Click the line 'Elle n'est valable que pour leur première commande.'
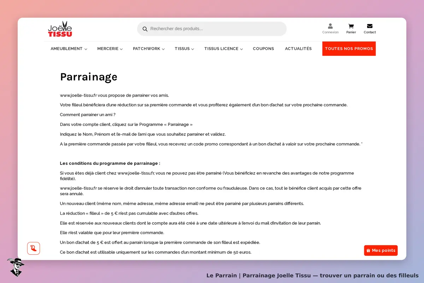The height and width of the screenshot is (283, 424). point(112,233)
